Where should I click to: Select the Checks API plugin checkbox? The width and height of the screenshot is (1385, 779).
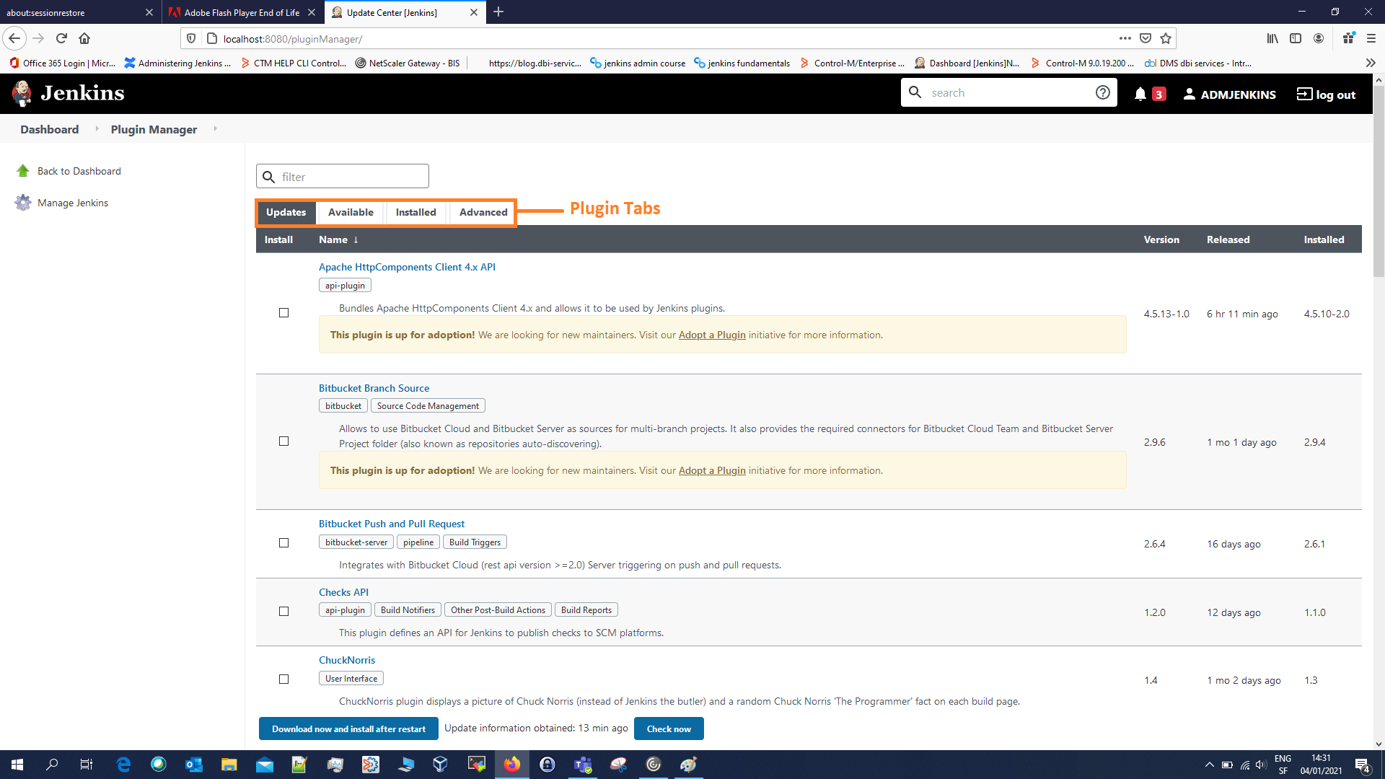tap(283, 612)
